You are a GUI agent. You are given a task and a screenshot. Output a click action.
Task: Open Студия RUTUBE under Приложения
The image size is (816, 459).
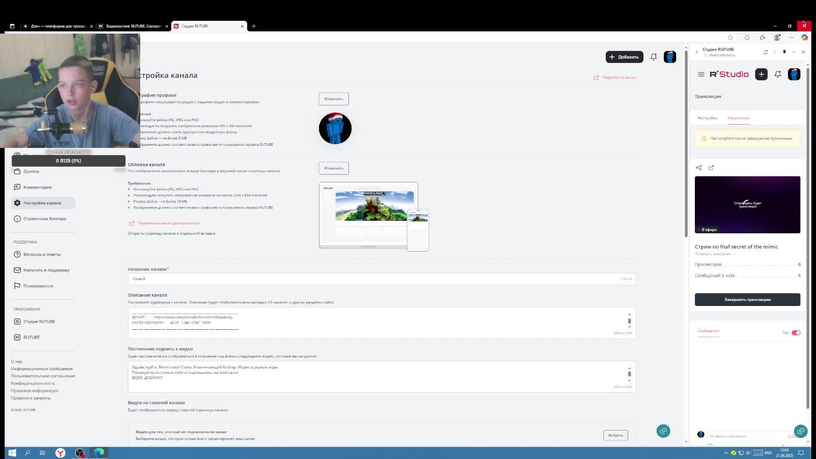coord(39,321)
